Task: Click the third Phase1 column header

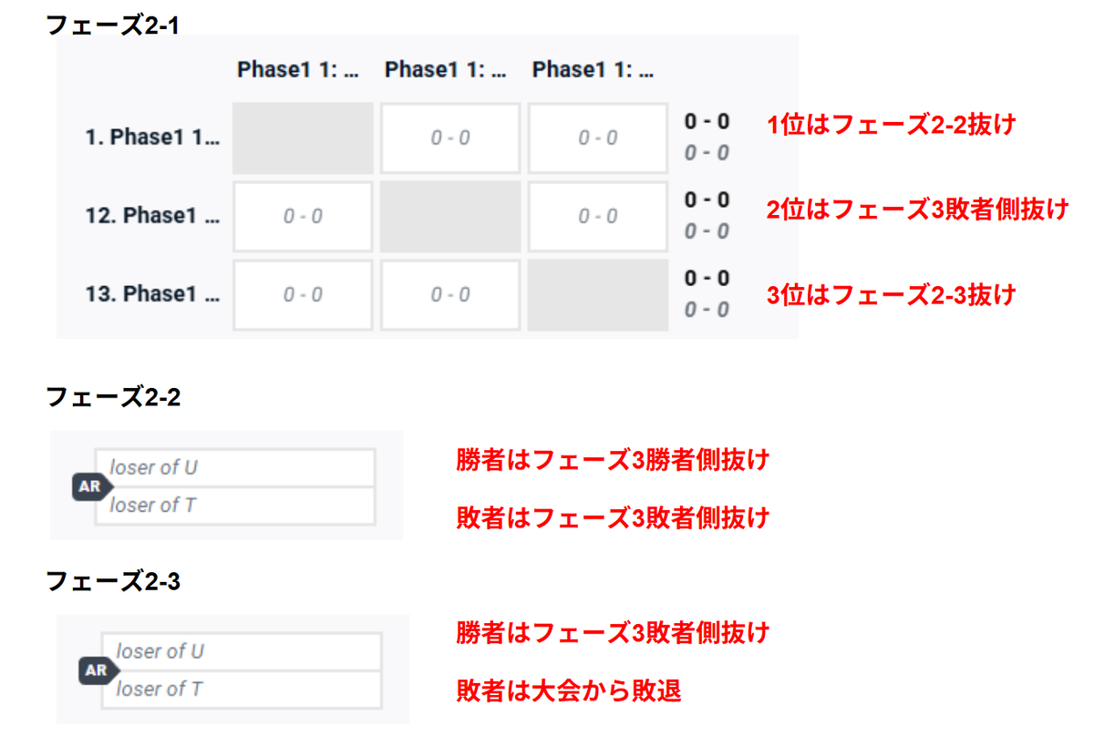Action: [593, 70]
